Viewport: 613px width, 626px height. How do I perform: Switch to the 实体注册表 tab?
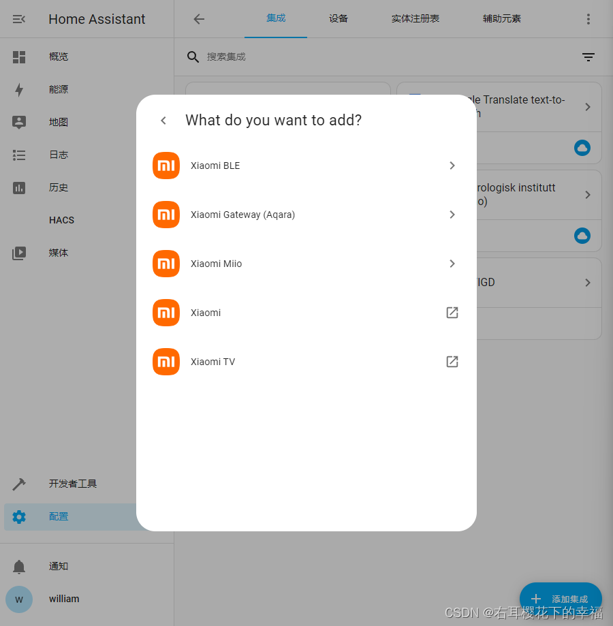point(415,19)
